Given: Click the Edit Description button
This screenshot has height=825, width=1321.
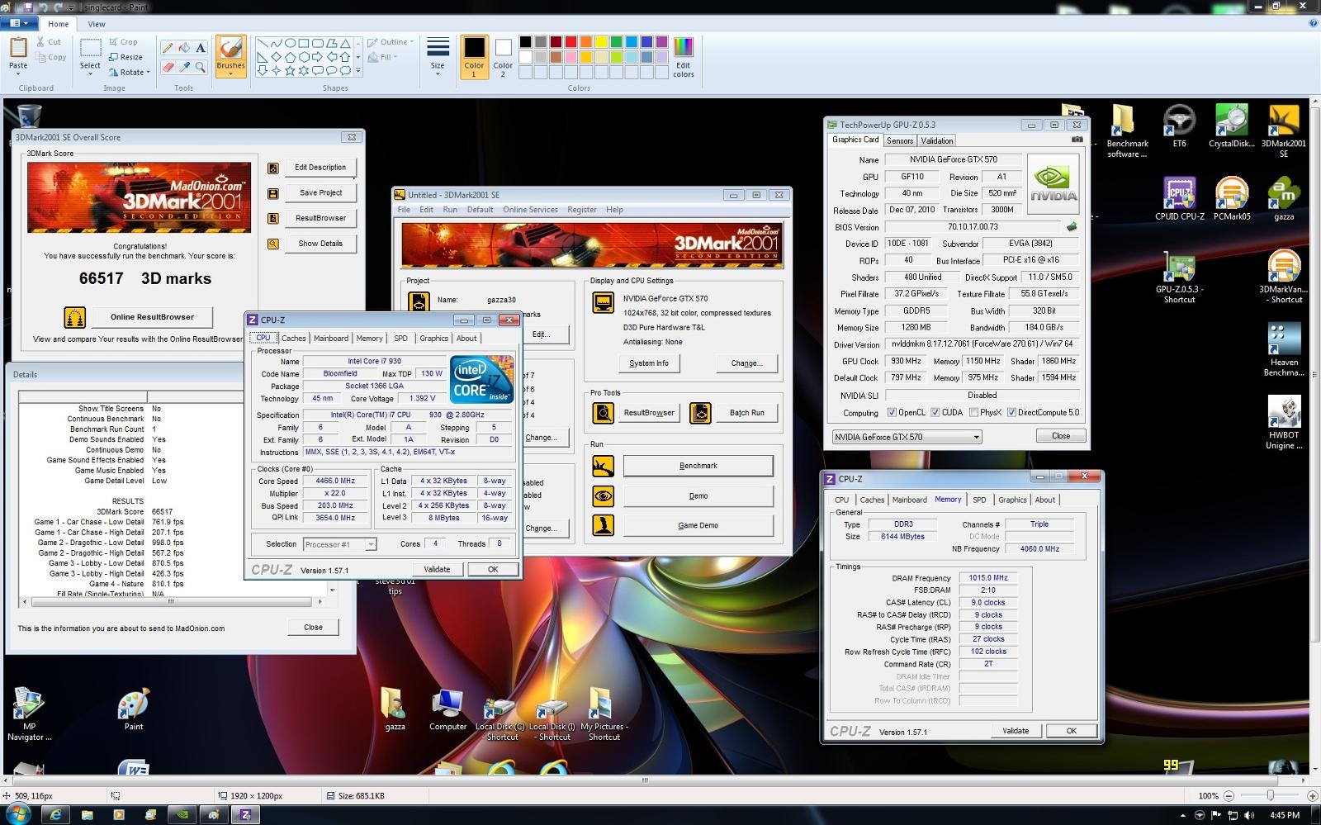Looking at the screenshot, I should click(x=320, y=168).
